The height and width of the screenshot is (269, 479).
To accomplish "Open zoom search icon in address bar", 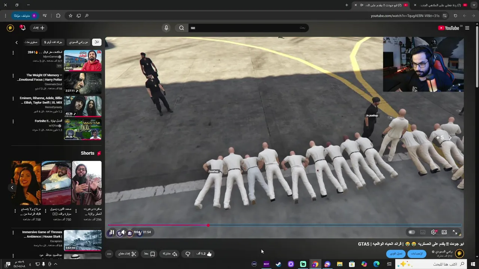I will 87,16.
